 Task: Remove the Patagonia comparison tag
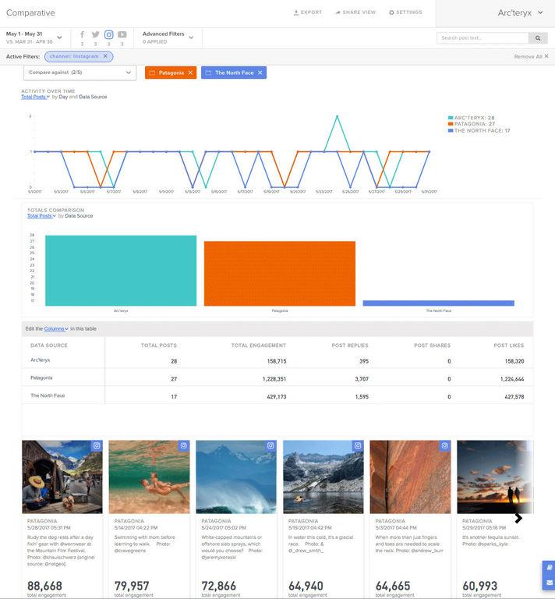(190, 73)
